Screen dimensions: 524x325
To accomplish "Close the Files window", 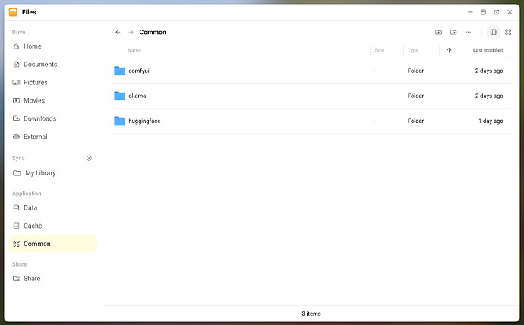I will click(510, 12).
